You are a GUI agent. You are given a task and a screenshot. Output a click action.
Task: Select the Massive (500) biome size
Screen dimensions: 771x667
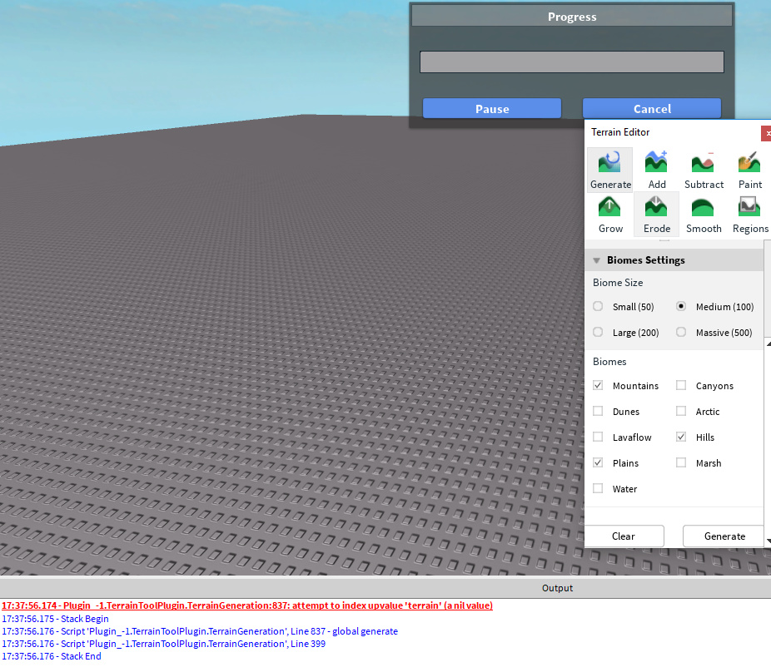click(681, 332)
